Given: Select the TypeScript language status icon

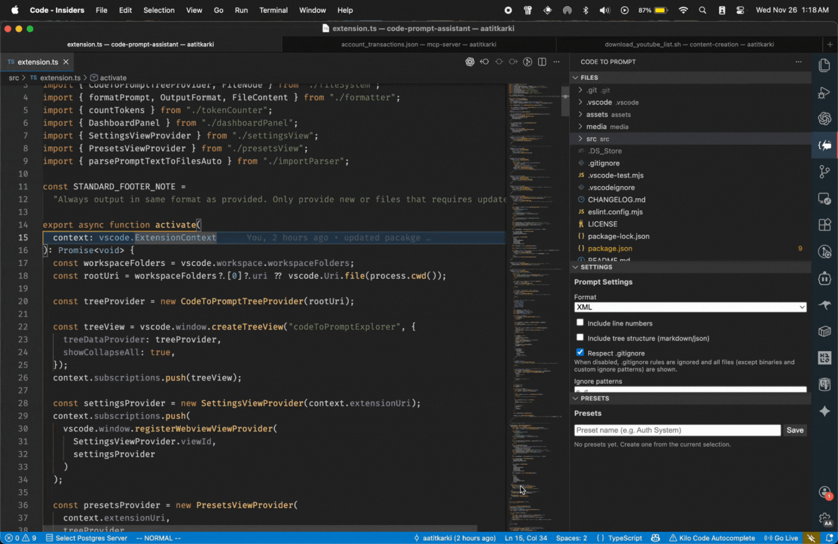Looking at the screenshot, I should [626, 538].
